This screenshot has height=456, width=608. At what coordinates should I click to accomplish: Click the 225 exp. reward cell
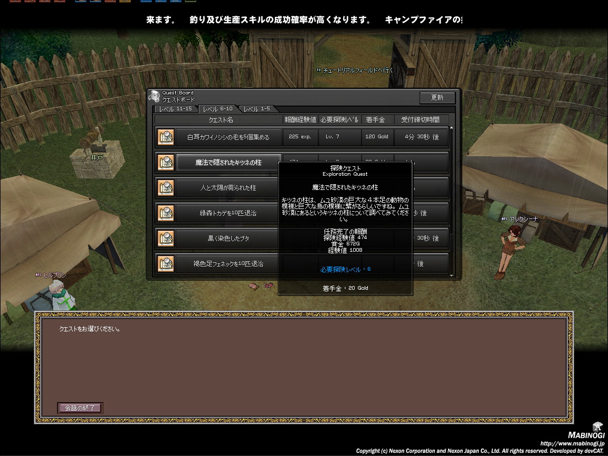(300, 137)
